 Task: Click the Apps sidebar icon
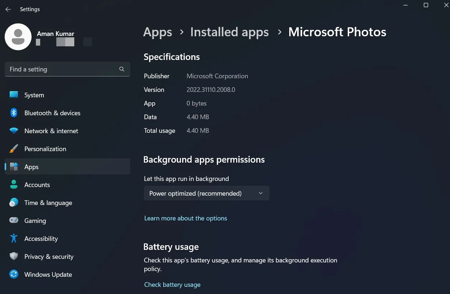point(13,167)
